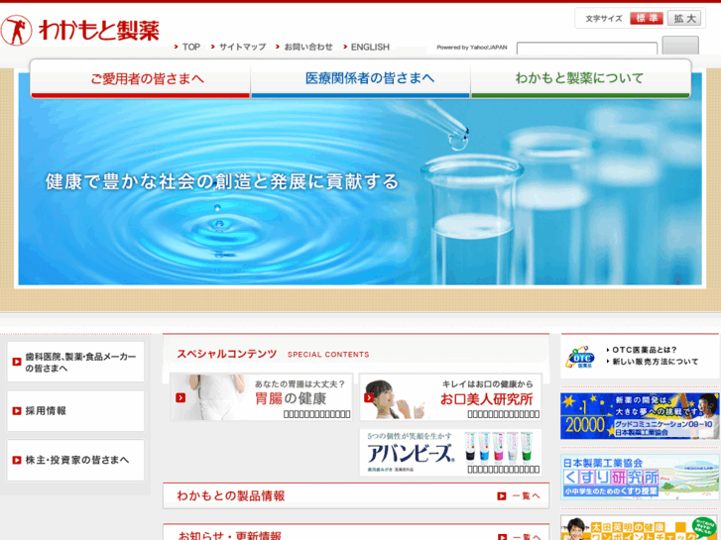
Task: Click the water drop hero banner
Action: [360, 192]
